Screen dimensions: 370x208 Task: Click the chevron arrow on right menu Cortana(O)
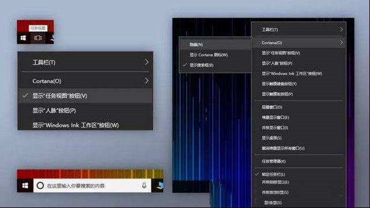tap(341, 43)
